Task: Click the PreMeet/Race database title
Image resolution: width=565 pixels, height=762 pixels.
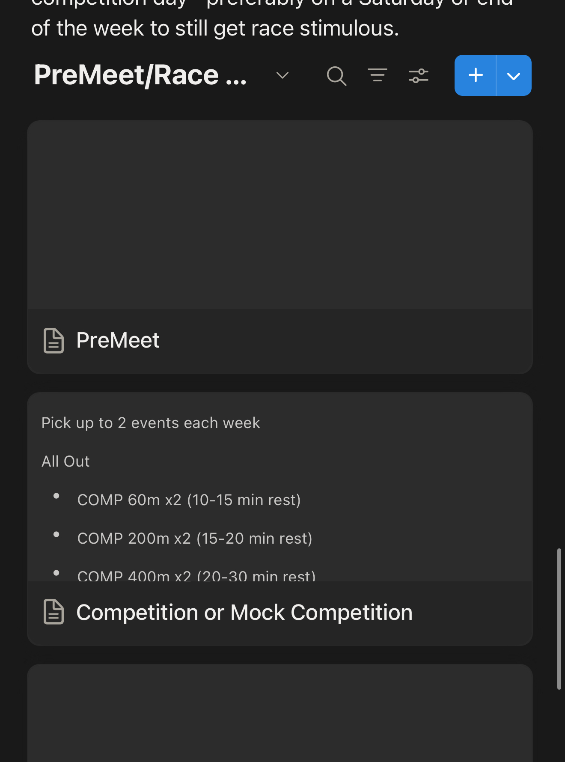Action: click(x=140, y=75)
